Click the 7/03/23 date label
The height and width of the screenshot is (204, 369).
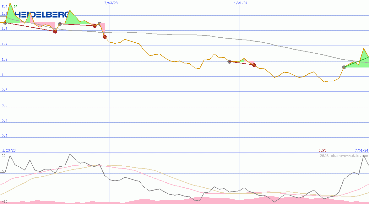111,3
